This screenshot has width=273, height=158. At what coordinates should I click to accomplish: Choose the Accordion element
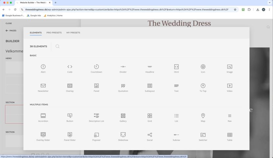point(43,116)
